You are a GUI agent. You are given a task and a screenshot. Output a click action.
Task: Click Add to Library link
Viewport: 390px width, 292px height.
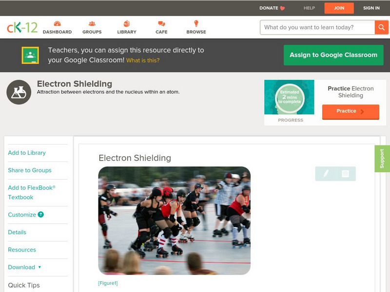(27, 153)
